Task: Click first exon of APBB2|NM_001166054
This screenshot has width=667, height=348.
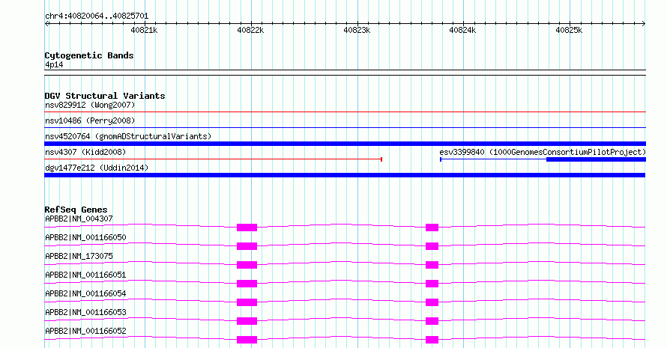Action: click(x=247, y=302)
